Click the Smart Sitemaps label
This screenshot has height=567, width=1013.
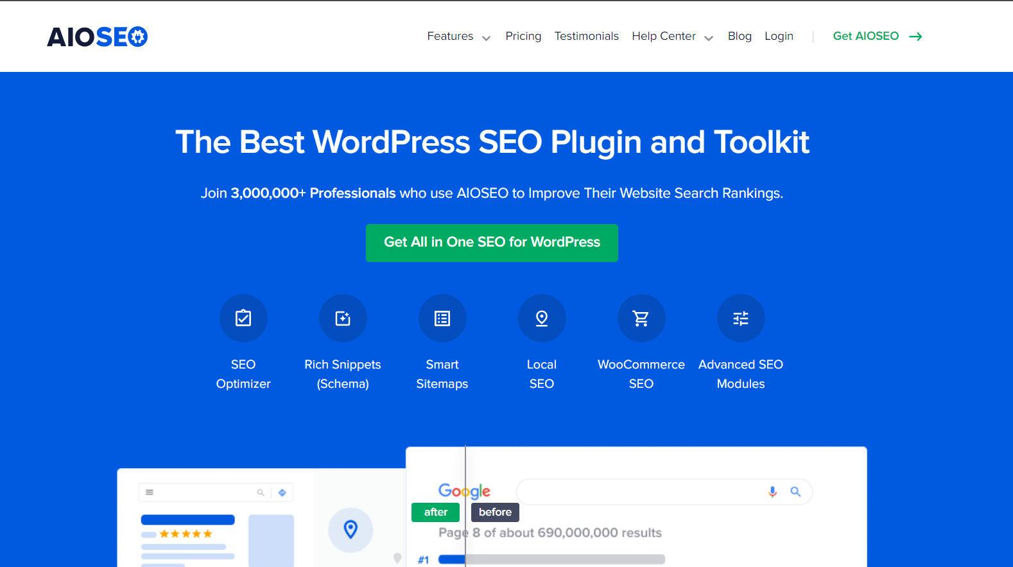coord(442,374)
